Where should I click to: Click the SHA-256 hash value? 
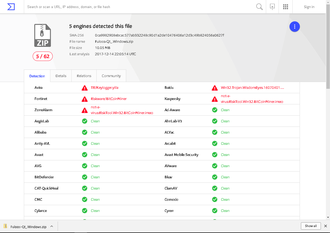[159, 35]
